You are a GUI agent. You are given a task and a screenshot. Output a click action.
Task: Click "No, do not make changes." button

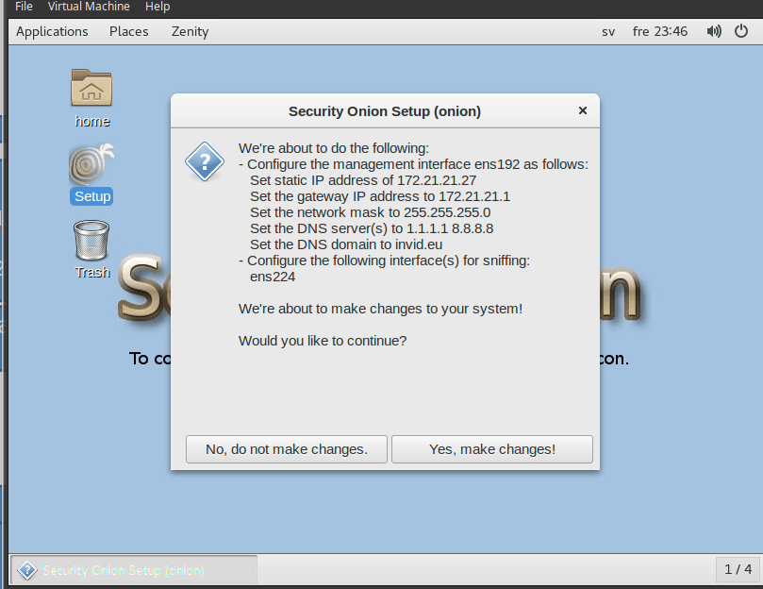pos(287,449)
